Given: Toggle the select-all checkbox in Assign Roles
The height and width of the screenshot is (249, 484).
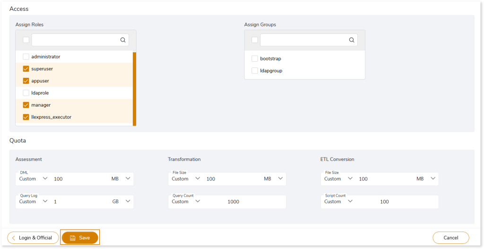Looking at the screenshot, I should tap(26, 40).
